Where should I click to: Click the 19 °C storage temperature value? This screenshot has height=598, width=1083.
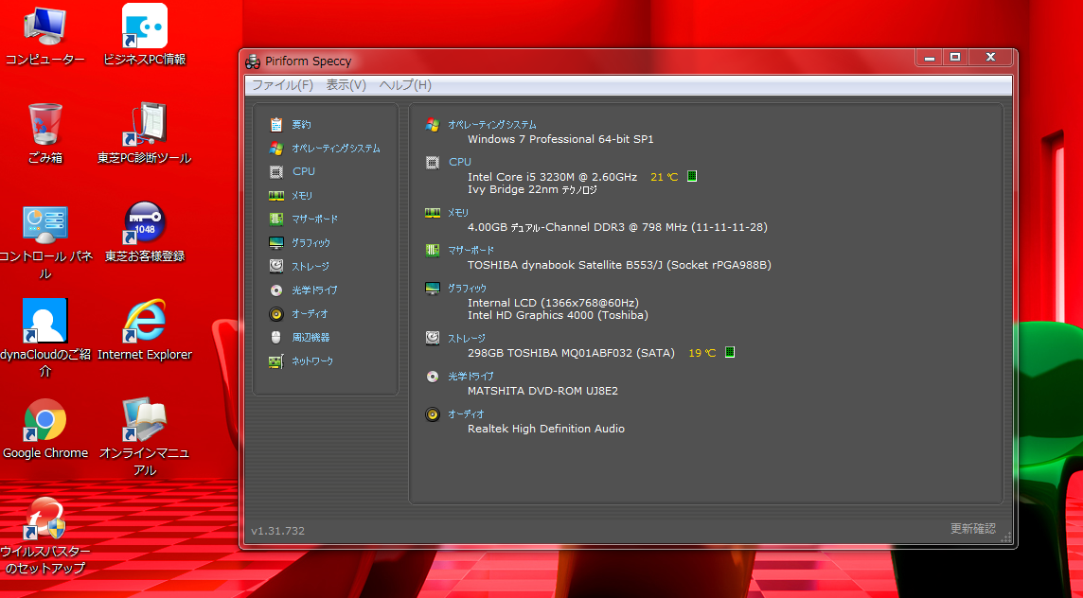pyautogui.click(x=701, y=353)
